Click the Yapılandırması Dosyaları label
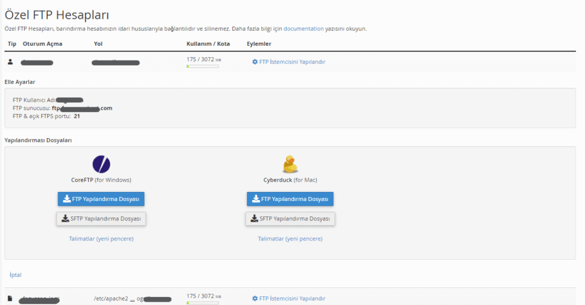585x305 pixels. point(38,140)
